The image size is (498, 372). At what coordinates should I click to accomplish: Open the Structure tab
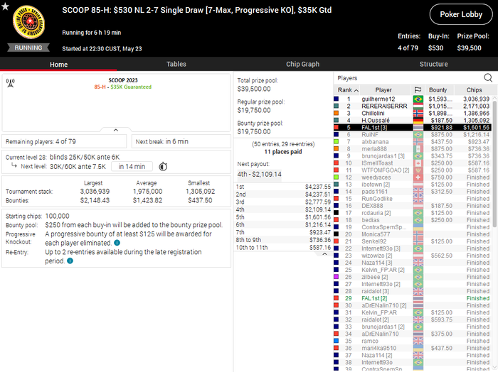433,64
